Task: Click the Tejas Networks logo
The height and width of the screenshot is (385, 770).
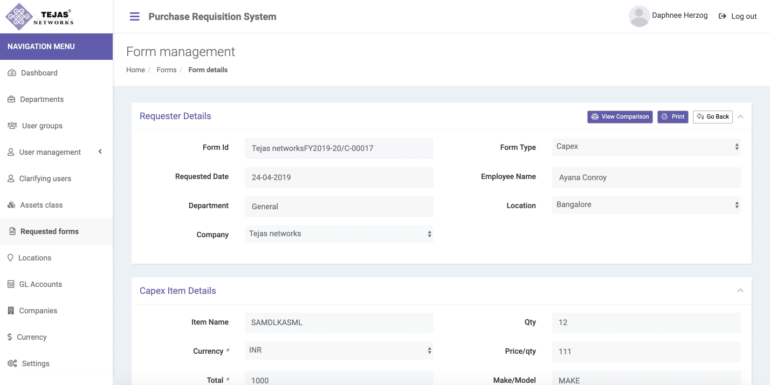Action: (39, 16)
